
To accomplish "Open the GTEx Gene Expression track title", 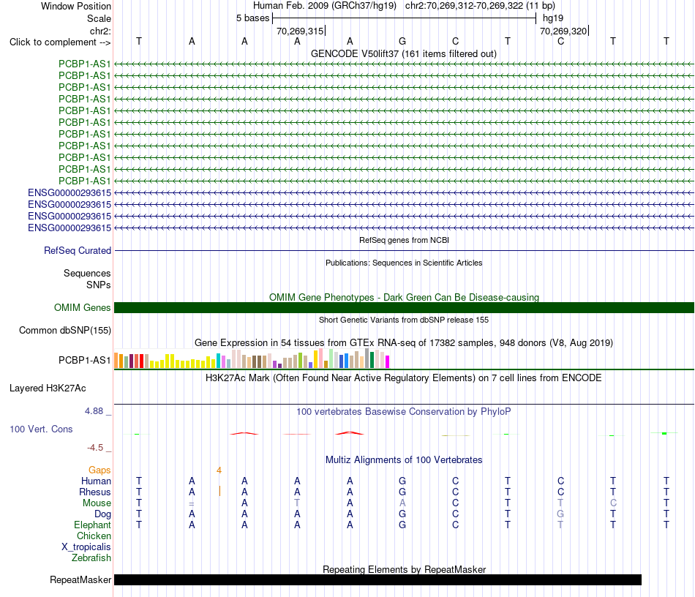I will pyautogui.click(x=404, y=342).
